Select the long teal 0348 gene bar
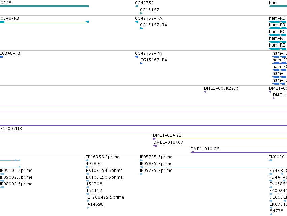 (x=44, y=6)
